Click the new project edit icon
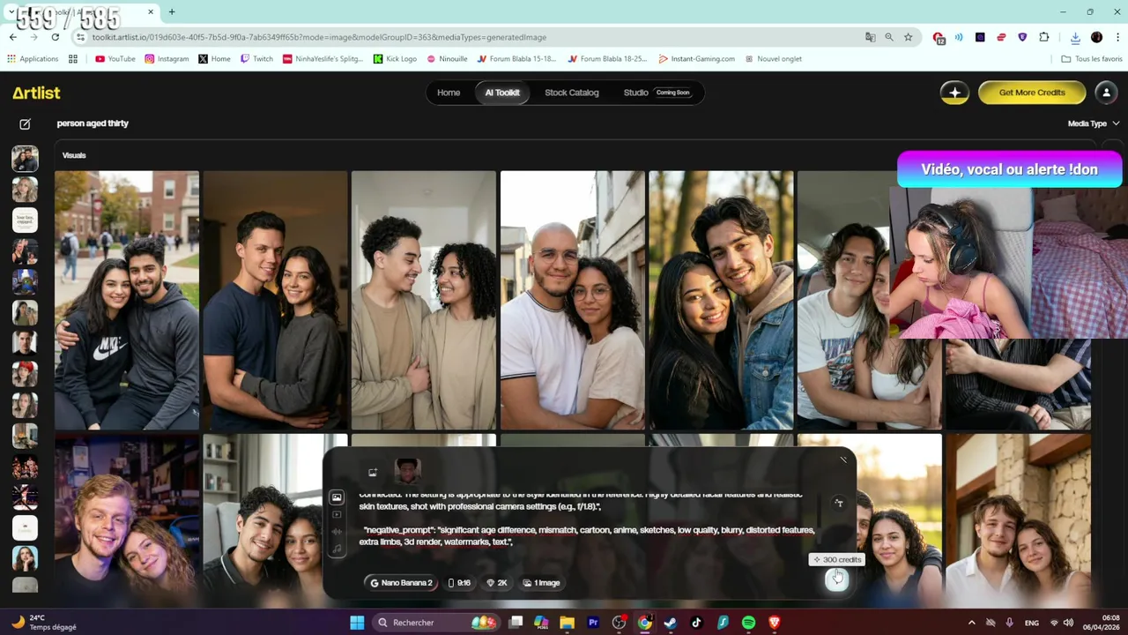Screen dimensions: 1128x635 point(25,124)
